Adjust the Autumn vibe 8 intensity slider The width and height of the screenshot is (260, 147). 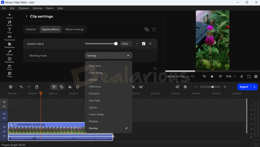click(x=101, y=44)
